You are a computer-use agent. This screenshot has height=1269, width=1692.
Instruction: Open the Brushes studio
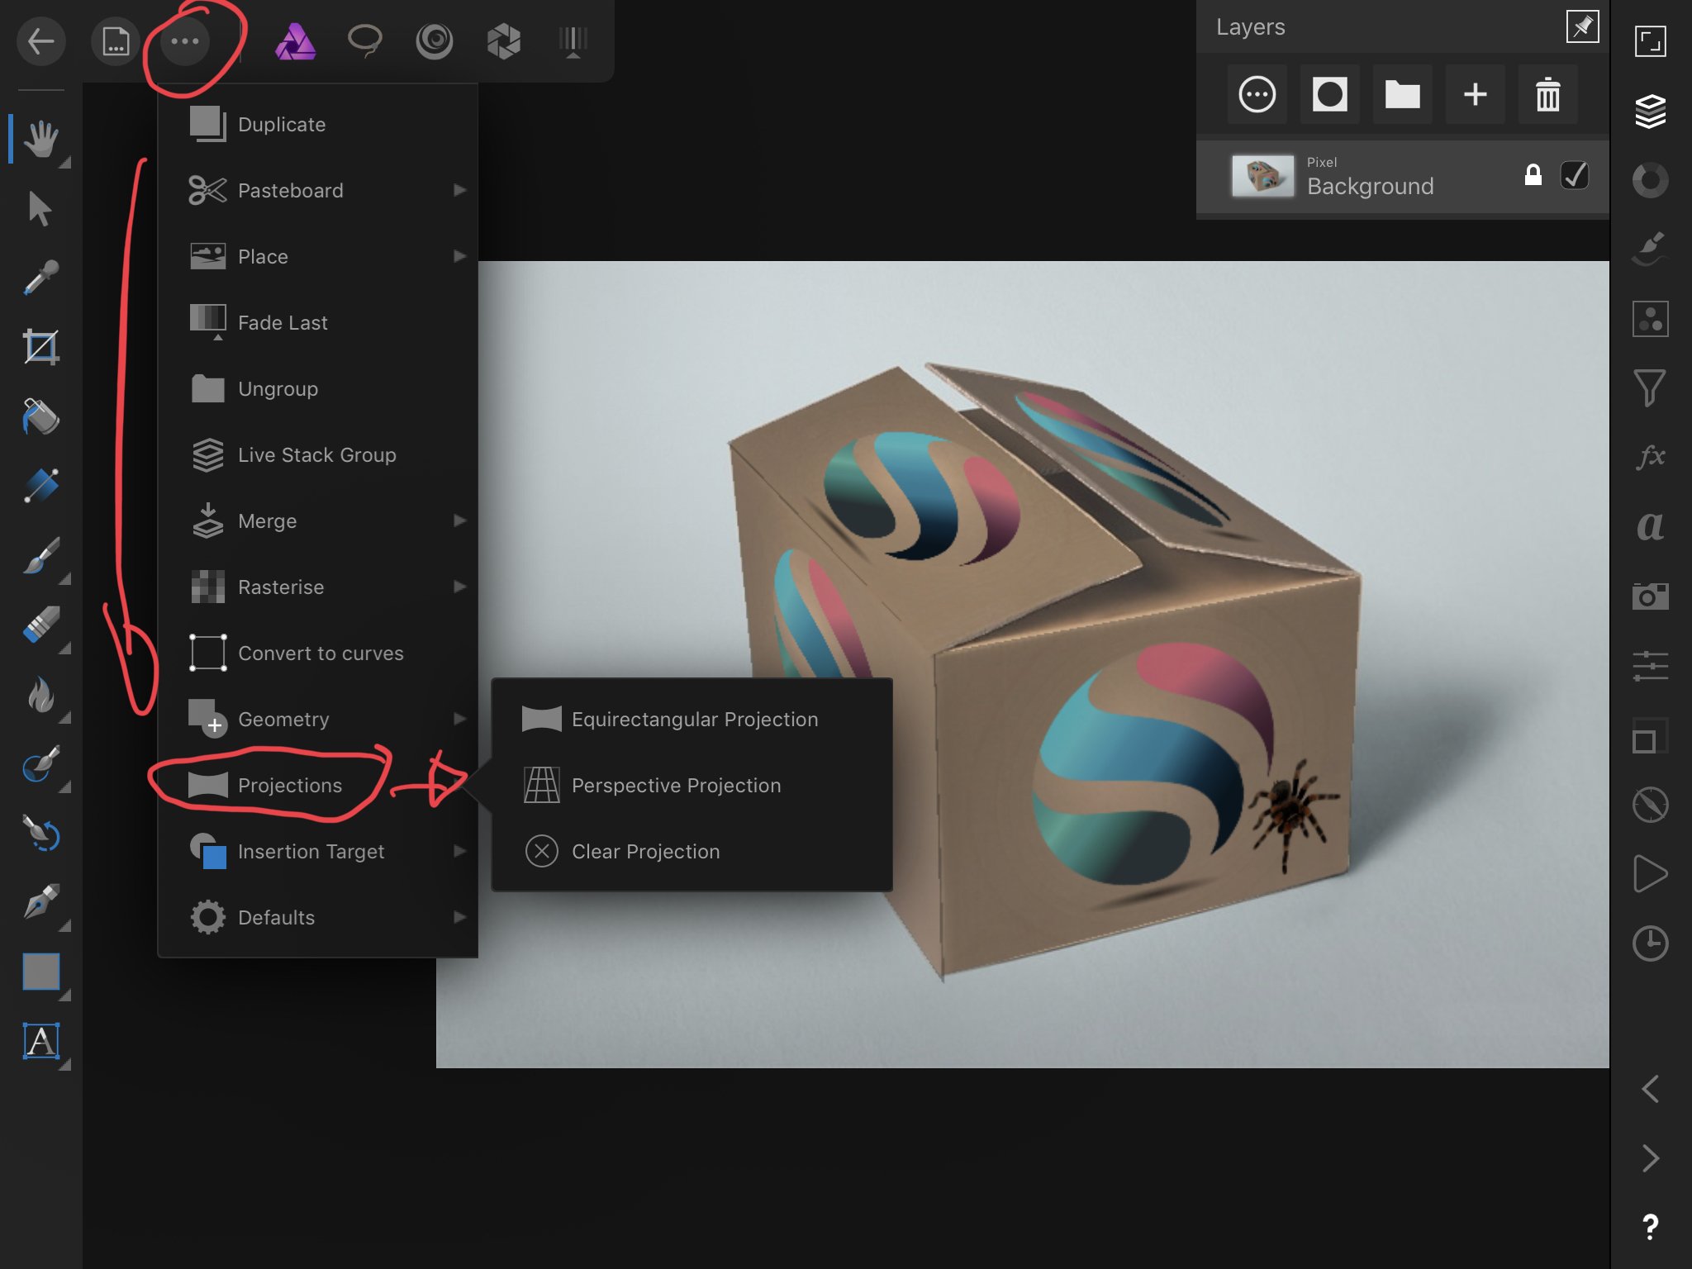[x=1651, y=250]
